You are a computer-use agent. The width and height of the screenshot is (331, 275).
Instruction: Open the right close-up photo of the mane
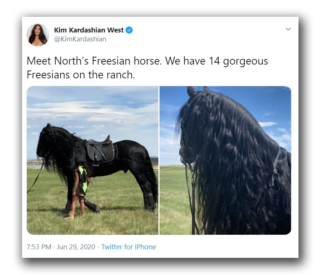(x=225, y=160)
